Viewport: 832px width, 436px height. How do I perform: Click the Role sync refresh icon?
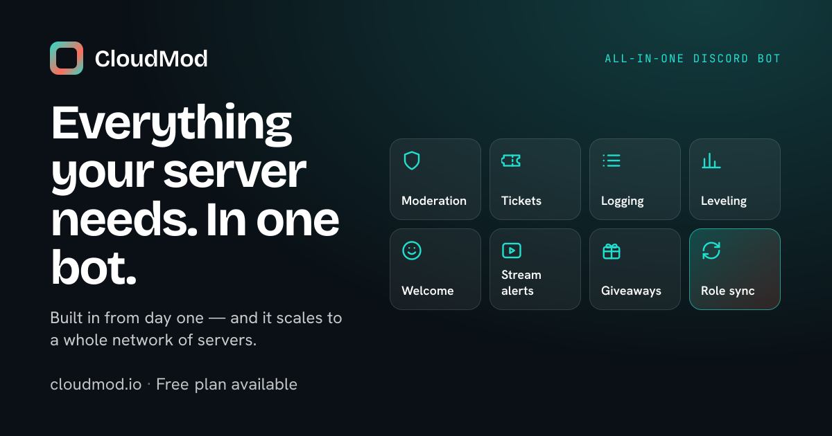tap(711, 251)
